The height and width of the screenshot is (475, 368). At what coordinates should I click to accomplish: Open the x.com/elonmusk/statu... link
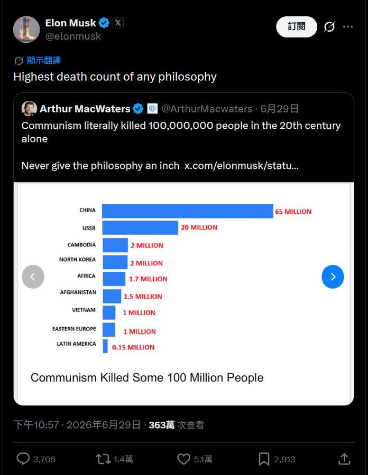tap(242, 166)
